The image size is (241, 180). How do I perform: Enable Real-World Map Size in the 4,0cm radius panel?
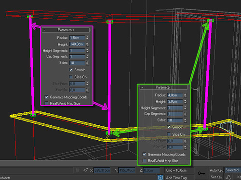point(144,160)
